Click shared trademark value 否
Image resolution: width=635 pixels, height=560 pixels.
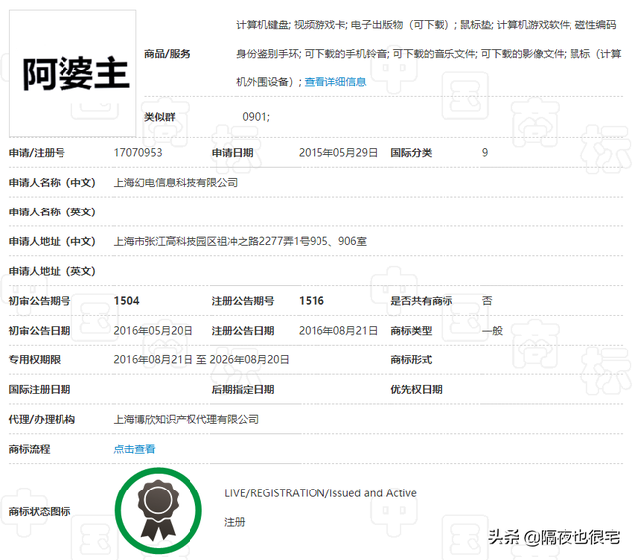(x=487, y=301)
